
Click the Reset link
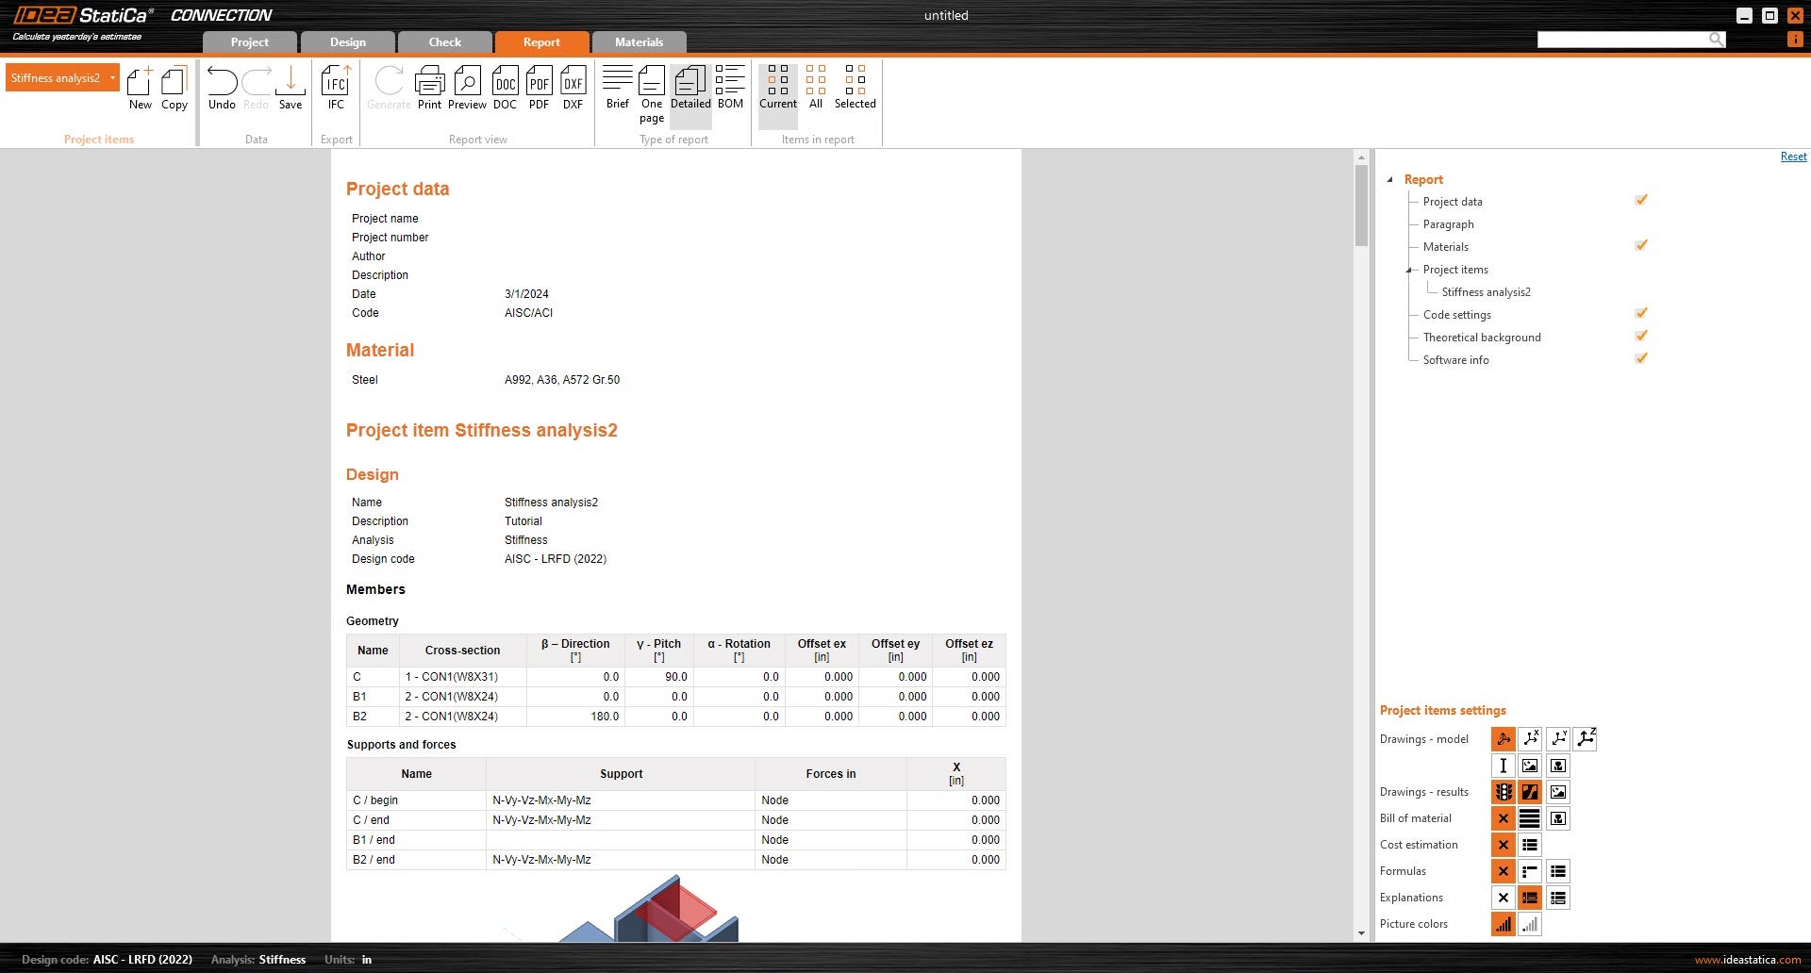(x=1793, y=157)
